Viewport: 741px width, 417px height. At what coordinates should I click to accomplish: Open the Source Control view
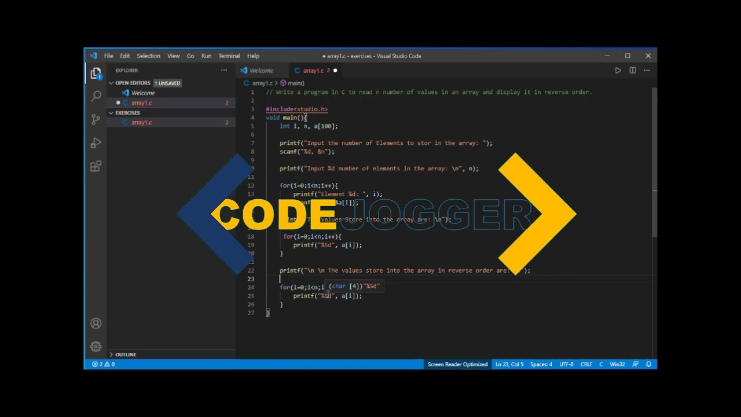[96, 119]
